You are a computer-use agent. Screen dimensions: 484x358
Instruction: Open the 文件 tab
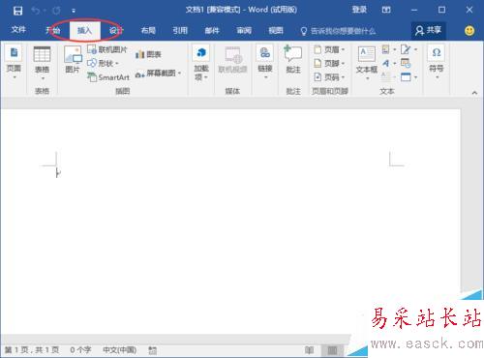[x=18, y=30]
